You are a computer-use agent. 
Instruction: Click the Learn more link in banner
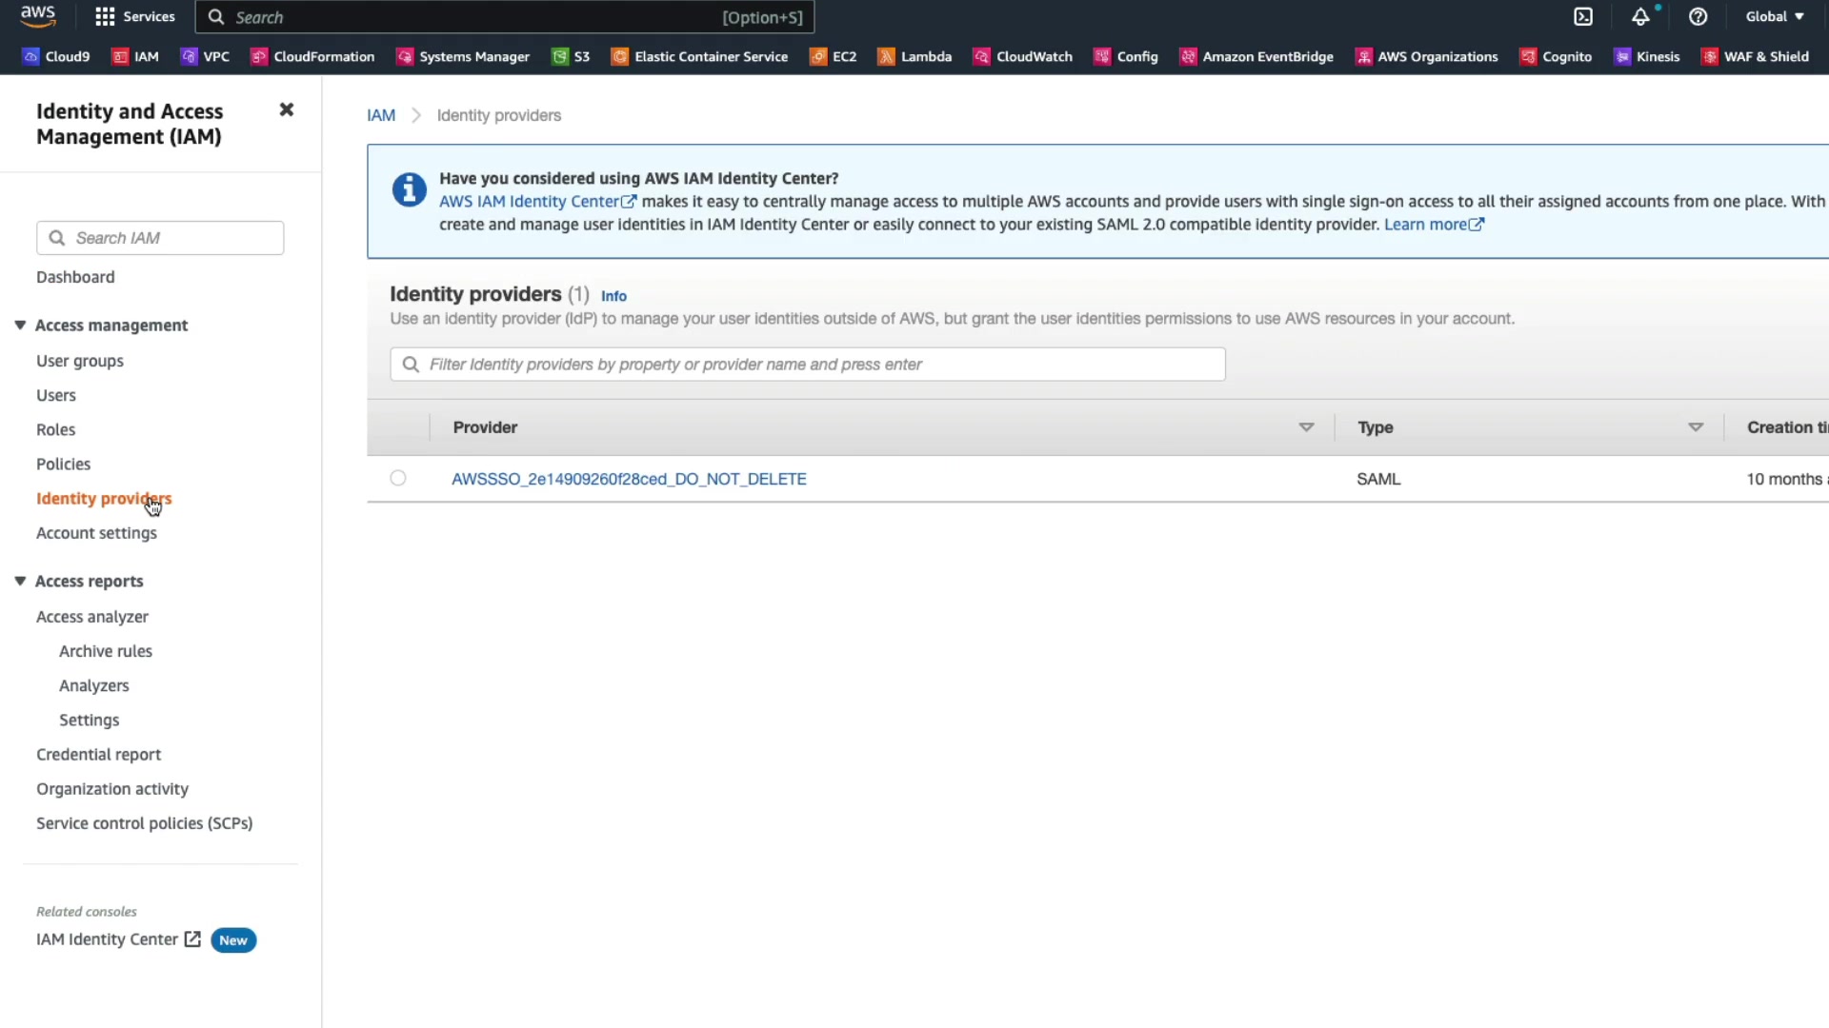click(x=1433, y=225)
